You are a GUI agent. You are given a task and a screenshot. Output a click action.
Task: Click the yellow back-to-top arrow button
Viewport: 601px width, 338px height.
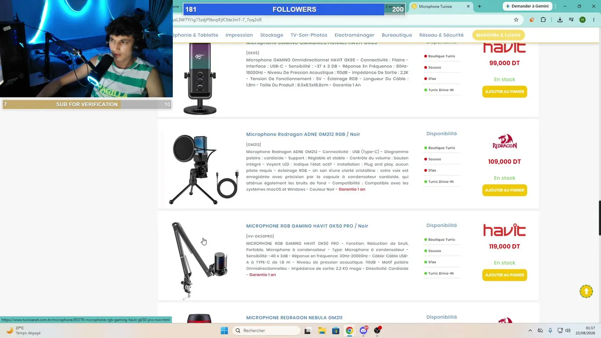pos(586,292)
